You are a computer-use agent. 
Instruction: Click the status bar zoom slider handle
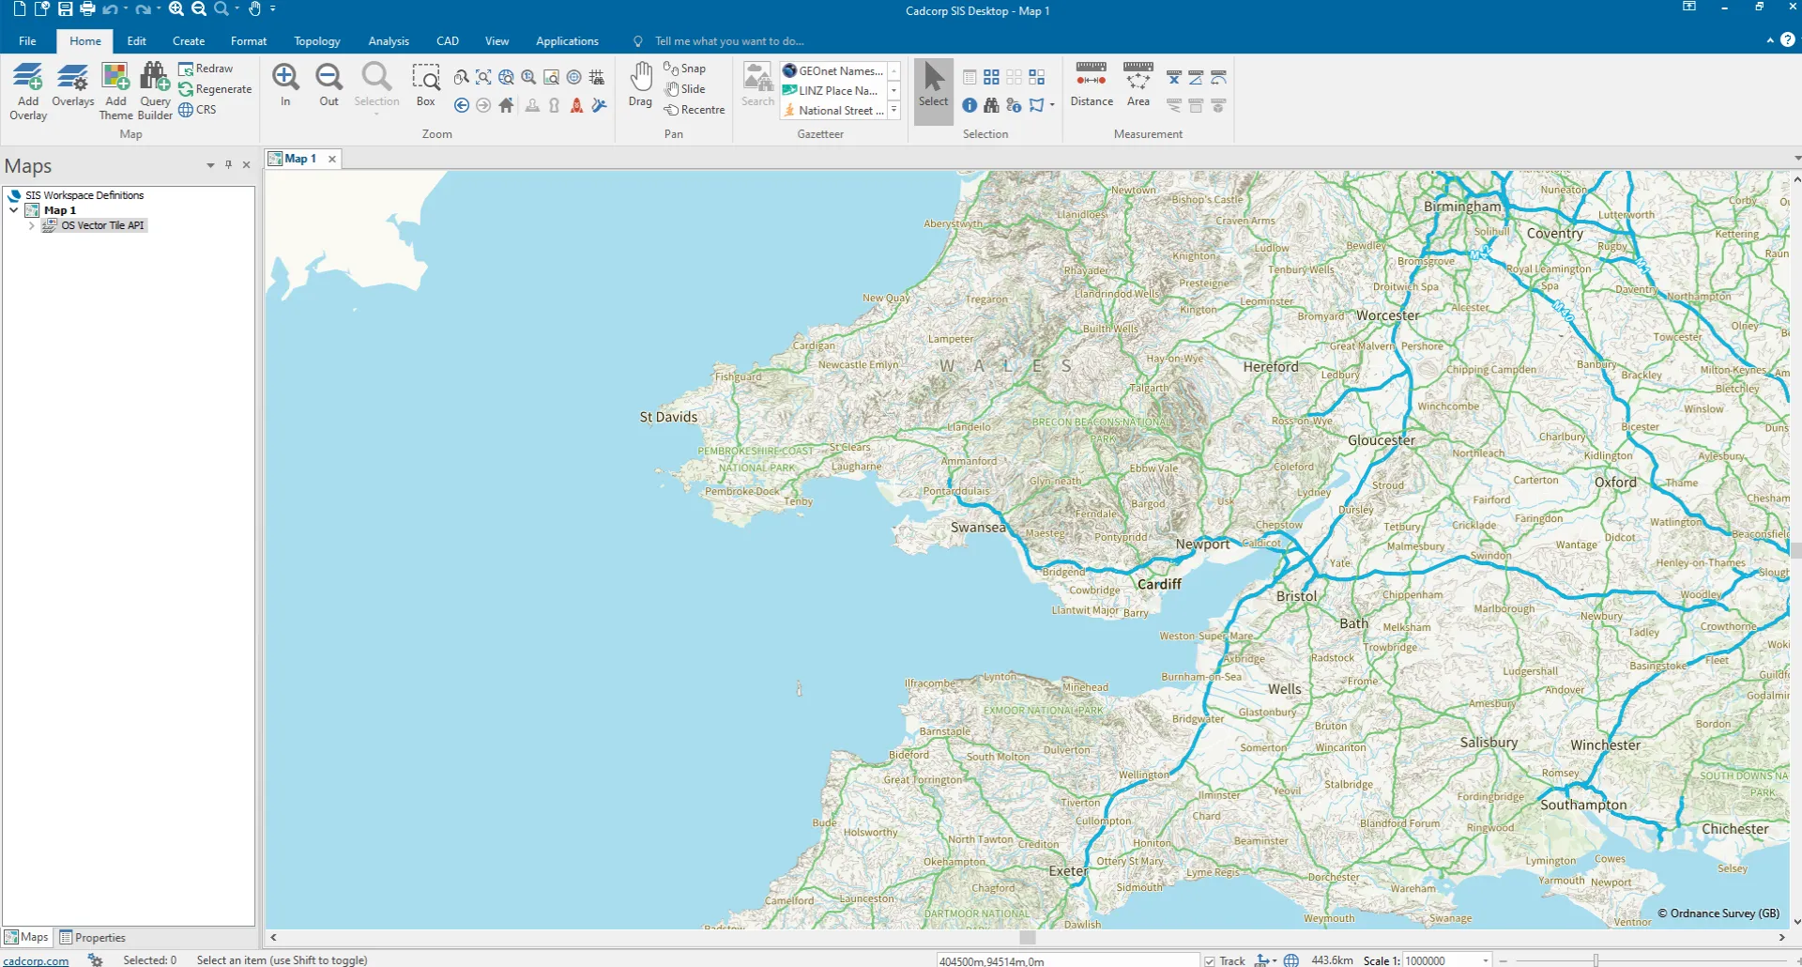(1596, 959)
